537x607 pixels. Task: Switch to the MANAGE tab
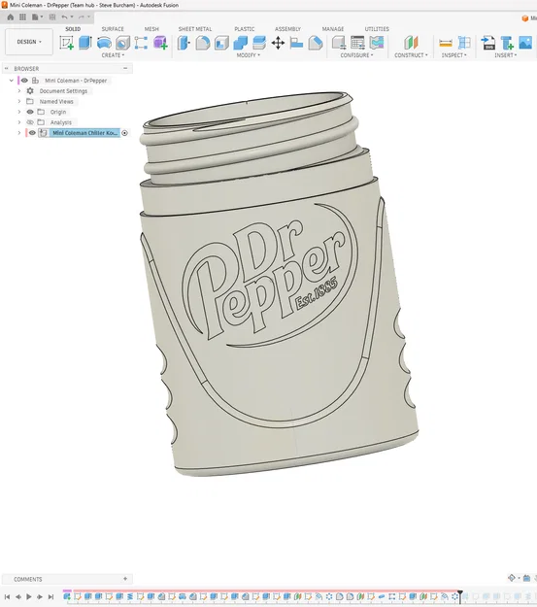click(x=333, y=29)
